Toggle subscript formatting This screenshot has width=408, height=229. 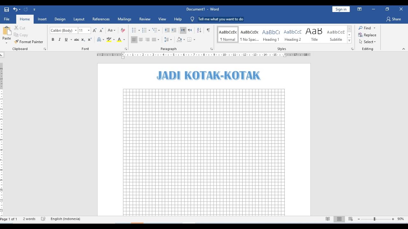coord(83,40)
